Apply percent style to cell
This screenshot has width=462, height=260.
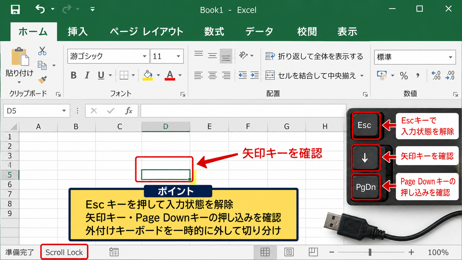point(404,75)
